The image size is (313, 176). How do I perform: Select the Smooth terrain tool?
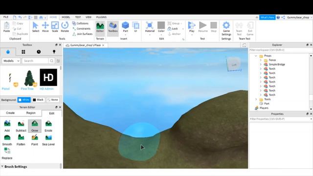tap(7, 140)
